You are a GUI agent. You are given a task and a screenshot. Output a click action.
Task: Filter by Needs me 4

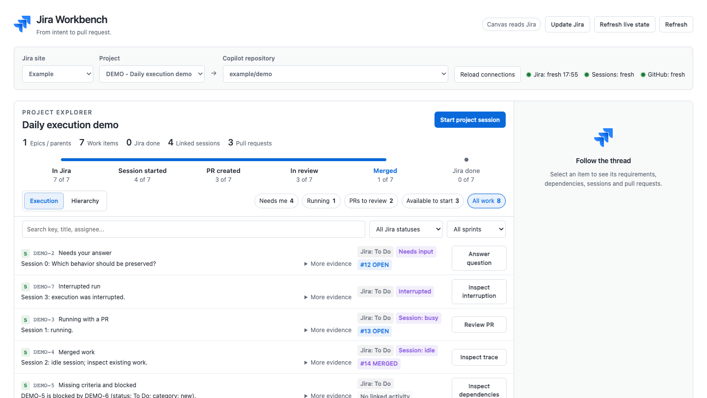click(x=276, y=201)
